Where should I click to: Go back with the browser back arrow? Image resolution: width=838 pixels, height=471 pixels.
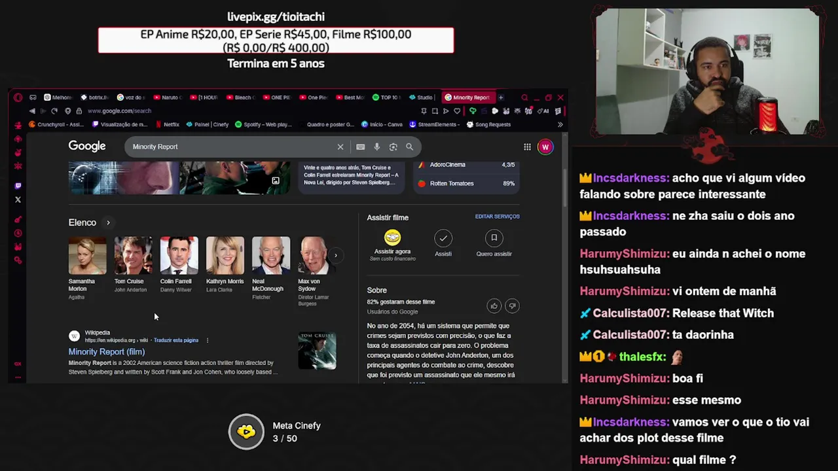[32, 111]
